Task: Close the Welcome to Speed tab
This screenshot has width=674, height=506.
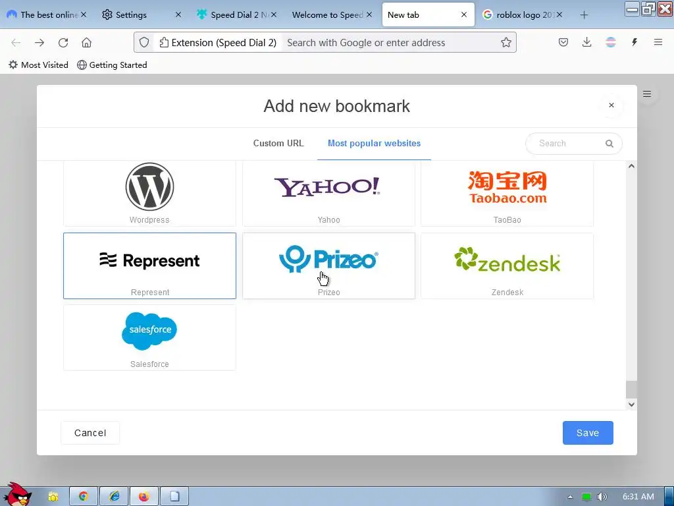Action: coord(369,14)
